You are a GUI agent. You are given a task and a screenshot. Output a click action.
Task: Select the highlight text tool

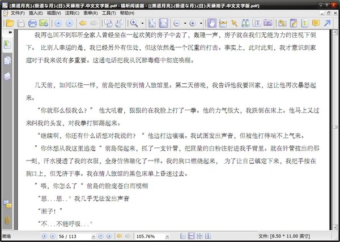305,23
